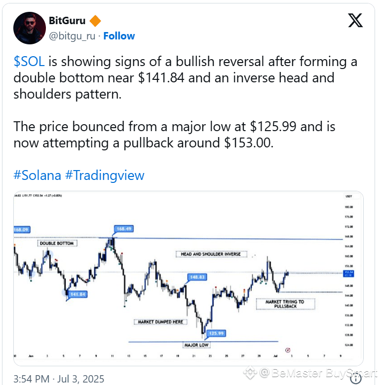This screenshot has width=381, height=385.
Task: Click the 168.49 price label
Action: (124, 229)
